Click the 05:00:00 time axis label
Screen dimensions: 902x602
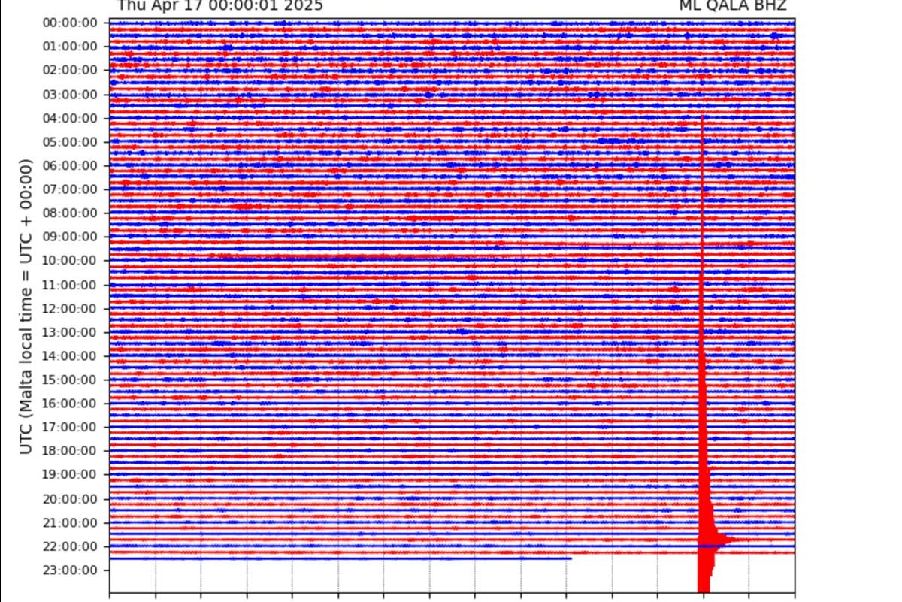tap(70, 141)
